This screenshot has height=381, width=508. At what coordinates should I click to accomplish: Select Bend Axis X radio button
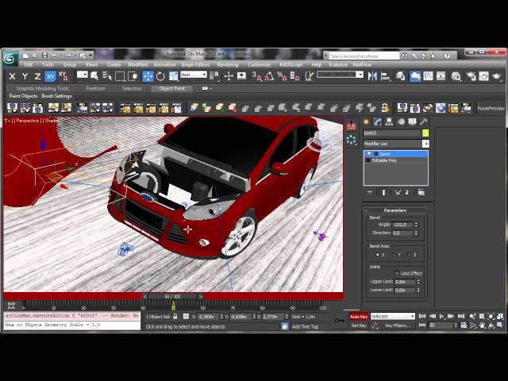coord(378,255)
